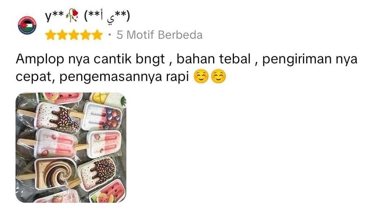381x208 pixels.
Task: Click the mango popsicle in the photo
Action: [x=108, y=98]
